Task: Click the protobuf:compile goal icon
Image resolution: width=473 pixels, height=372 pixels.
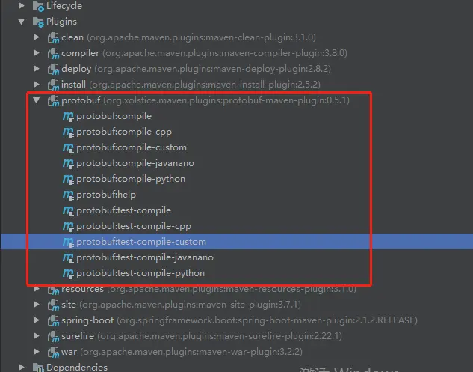Action: (68, 116)
